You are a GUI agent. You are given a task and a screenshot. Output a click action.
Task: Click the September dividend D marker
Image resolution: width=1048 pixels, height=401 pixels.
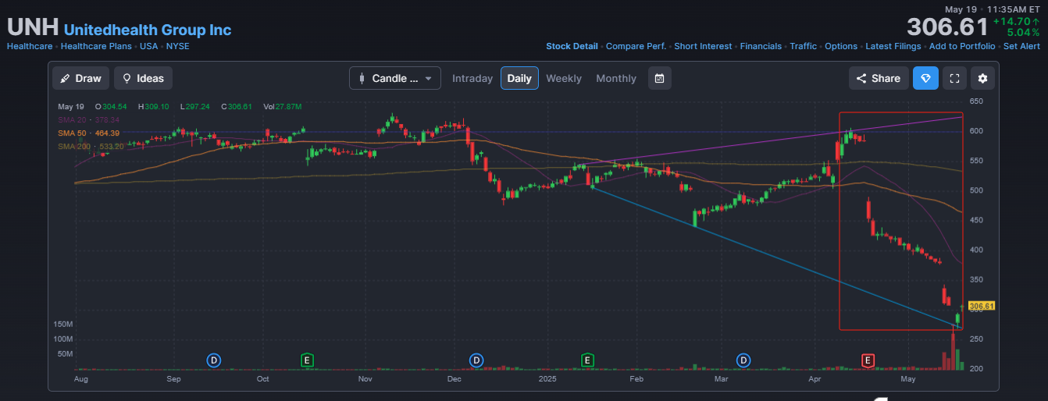point(214,360)
